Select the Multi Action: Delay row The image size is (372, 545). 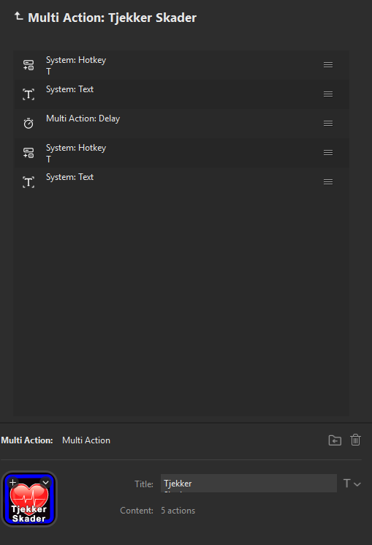[181, 124]
